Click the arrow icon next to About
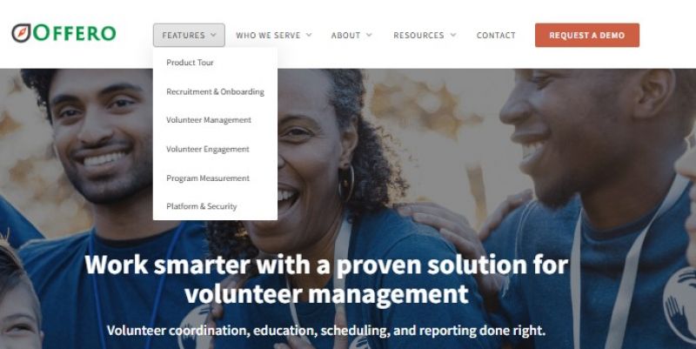Image resolution: width=696 pixels, height=349 pixels. tap(369, 35)
